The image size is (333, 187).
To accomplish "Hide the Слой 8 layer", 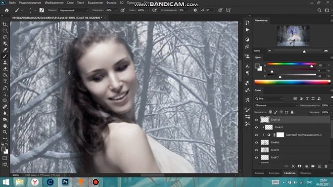I will pyautogui.click(x=257, y=150).
